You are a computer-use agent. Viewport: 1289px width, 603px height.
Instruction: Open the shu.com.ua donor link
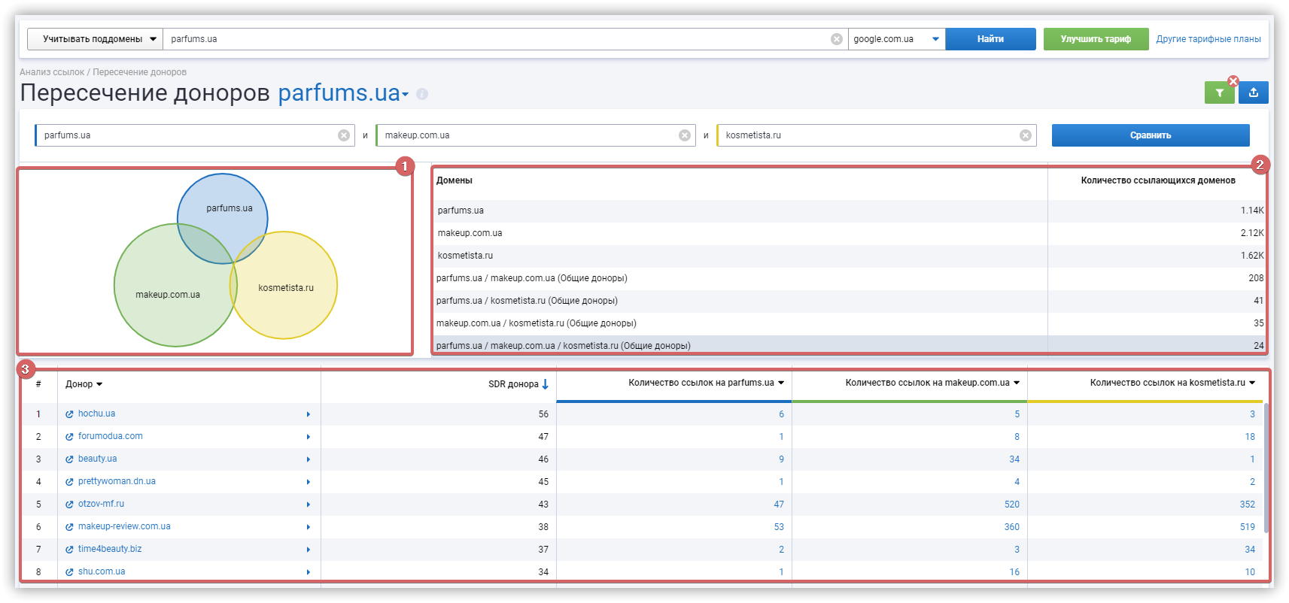pos(102,571)
